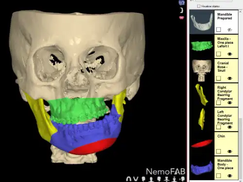Hide the Mandible Body One piece object
The image size is (243, 182).
pos(230,176)
